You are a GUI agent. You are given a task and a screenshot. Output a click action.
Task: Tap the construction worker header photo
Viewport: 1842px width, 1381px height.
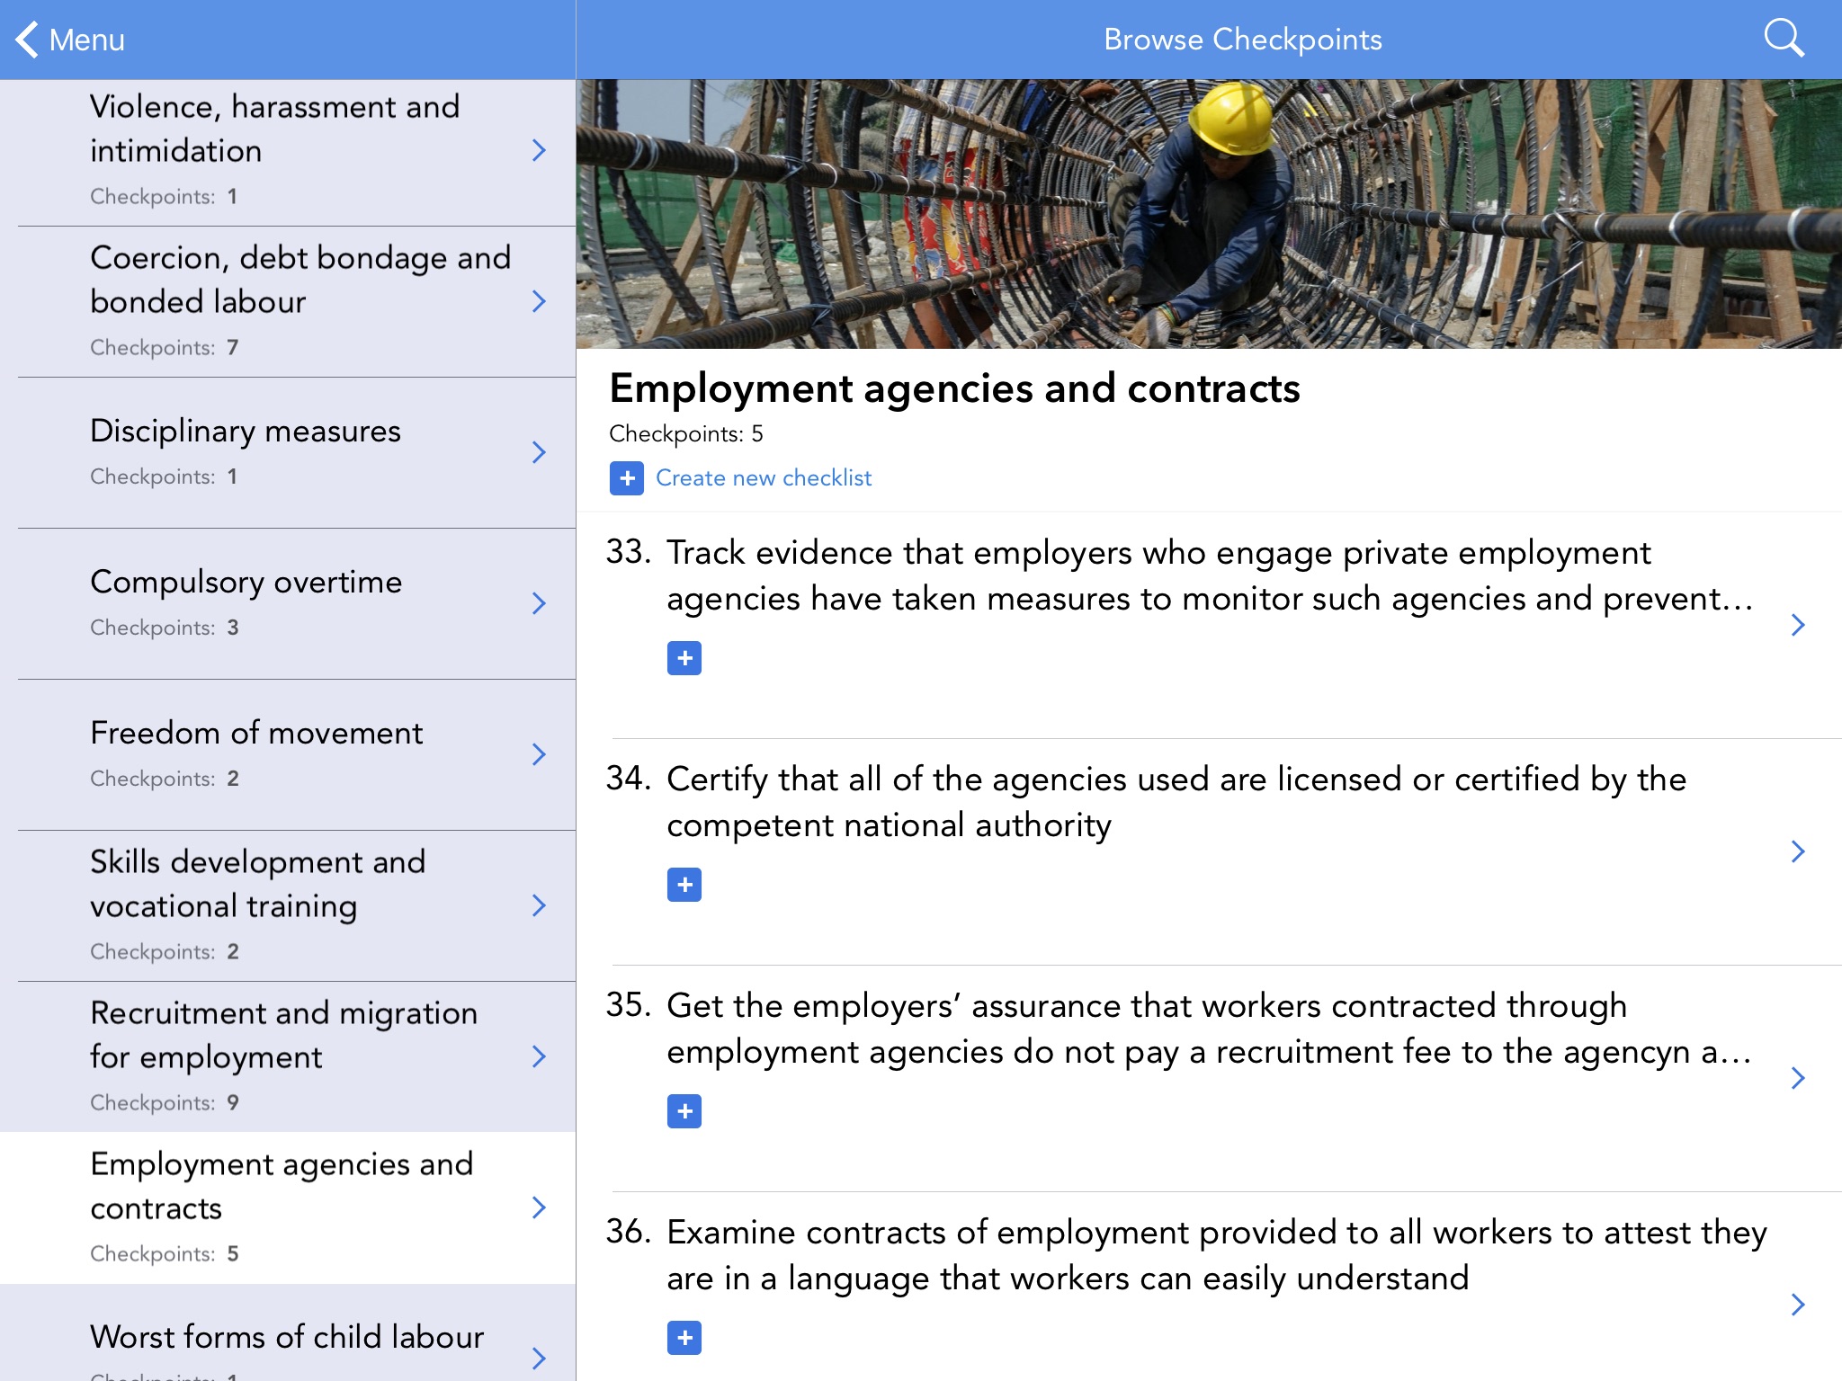coord(1208,214)
